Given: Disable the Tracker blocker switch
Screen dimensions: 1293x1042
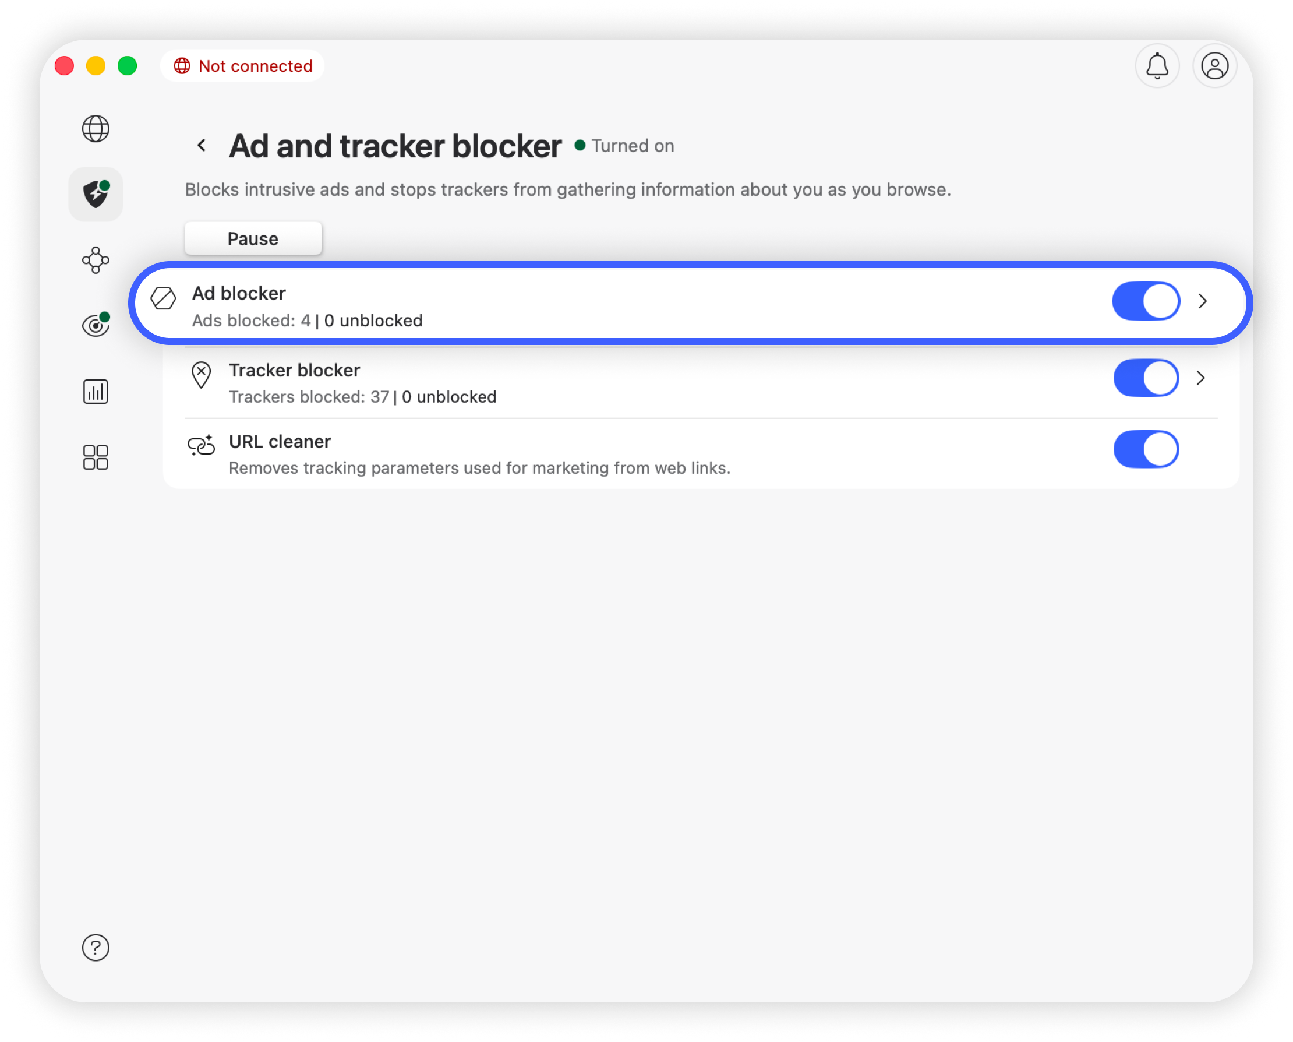Looking at the screenshot, I should point(1146,378).
